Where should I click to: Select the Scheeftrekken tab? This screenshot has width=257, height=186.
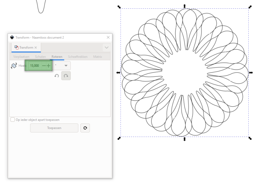click(78, 57)
